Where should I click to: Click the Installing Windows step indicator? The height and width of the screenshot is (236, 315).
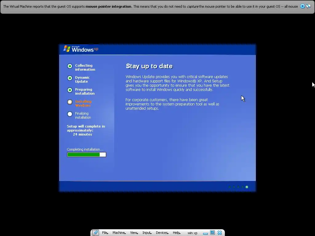(x=70, y=102)
